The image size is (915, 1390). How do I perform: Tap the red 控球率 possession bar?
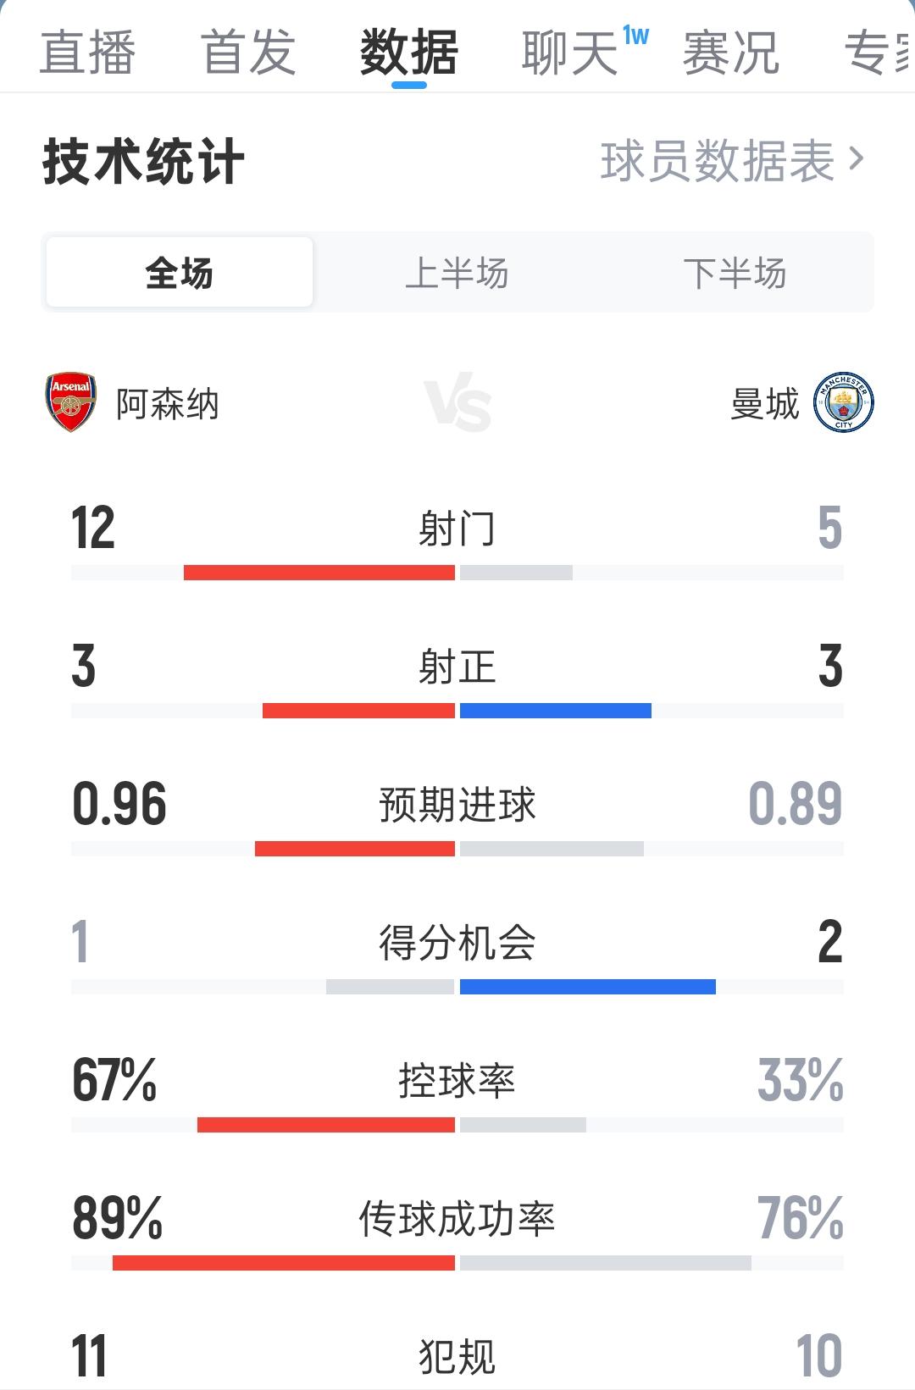(326, 1125)
